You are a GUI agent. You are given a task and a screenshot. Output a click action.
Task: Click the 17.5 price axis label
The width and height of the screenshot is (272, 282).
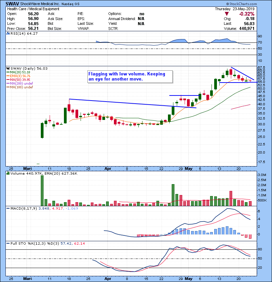(261, 162)
